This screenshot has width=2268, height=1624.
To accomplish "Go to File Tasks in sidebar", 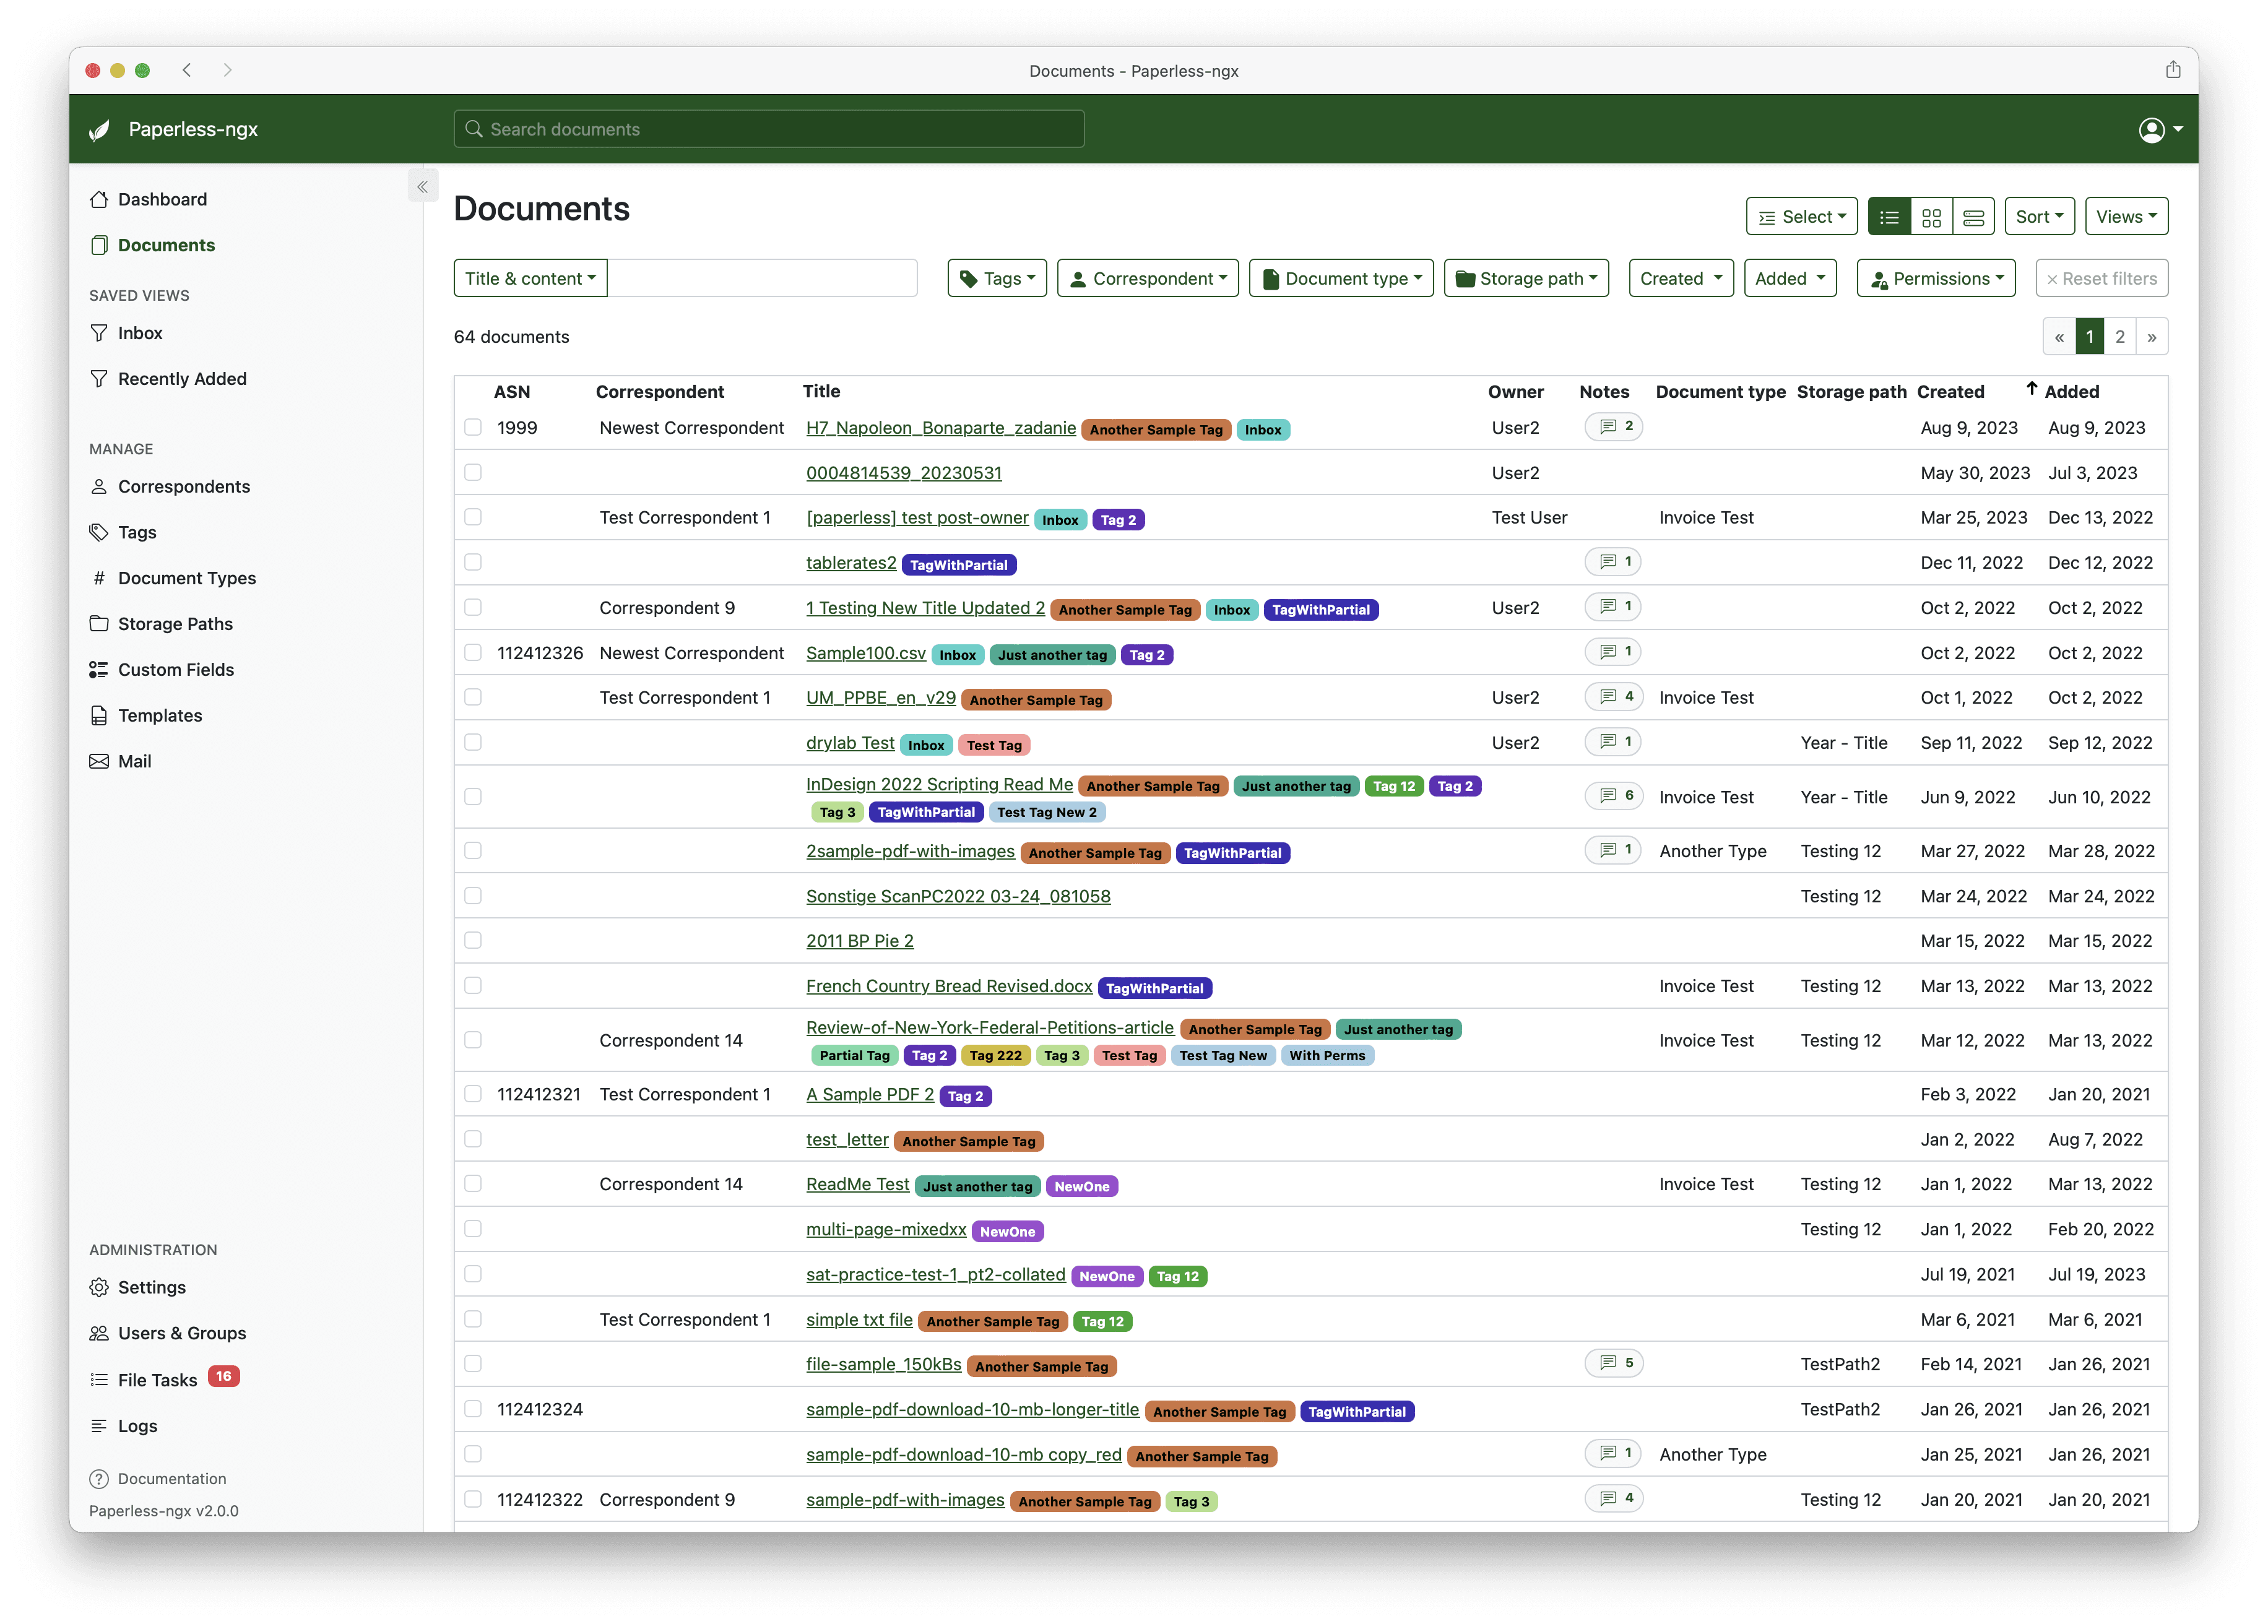I will pos(157,1380).
